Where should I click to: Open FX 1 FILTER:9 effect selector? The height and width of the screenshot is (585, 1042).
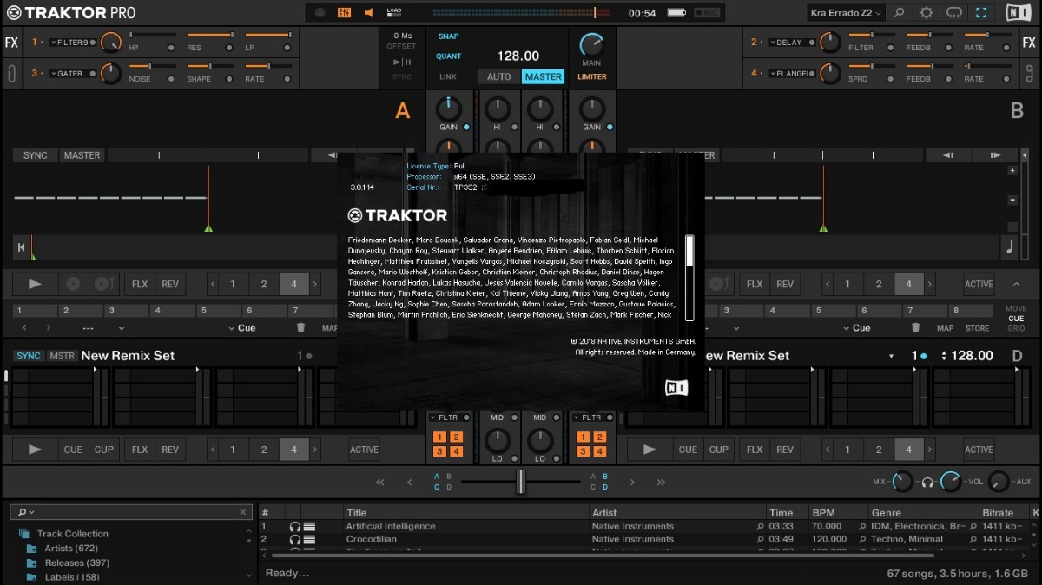point(71,43)
